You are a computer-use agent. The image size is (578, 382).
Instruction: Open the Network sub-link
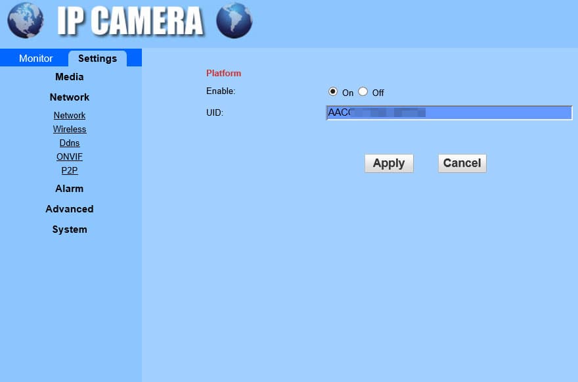(x=70, y=115)
